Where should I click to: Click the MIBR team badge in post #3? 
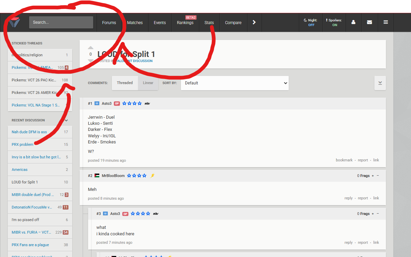(x=156, y=214)
